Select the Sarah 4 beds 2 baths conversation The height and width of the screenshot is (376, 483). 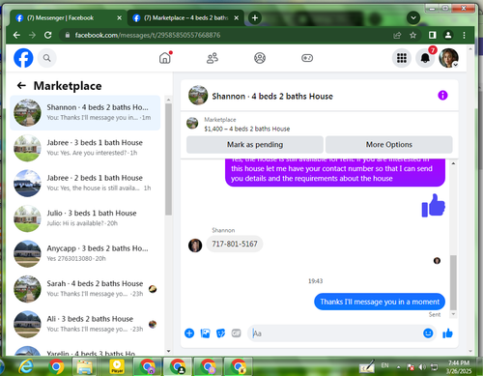point(85,289)
